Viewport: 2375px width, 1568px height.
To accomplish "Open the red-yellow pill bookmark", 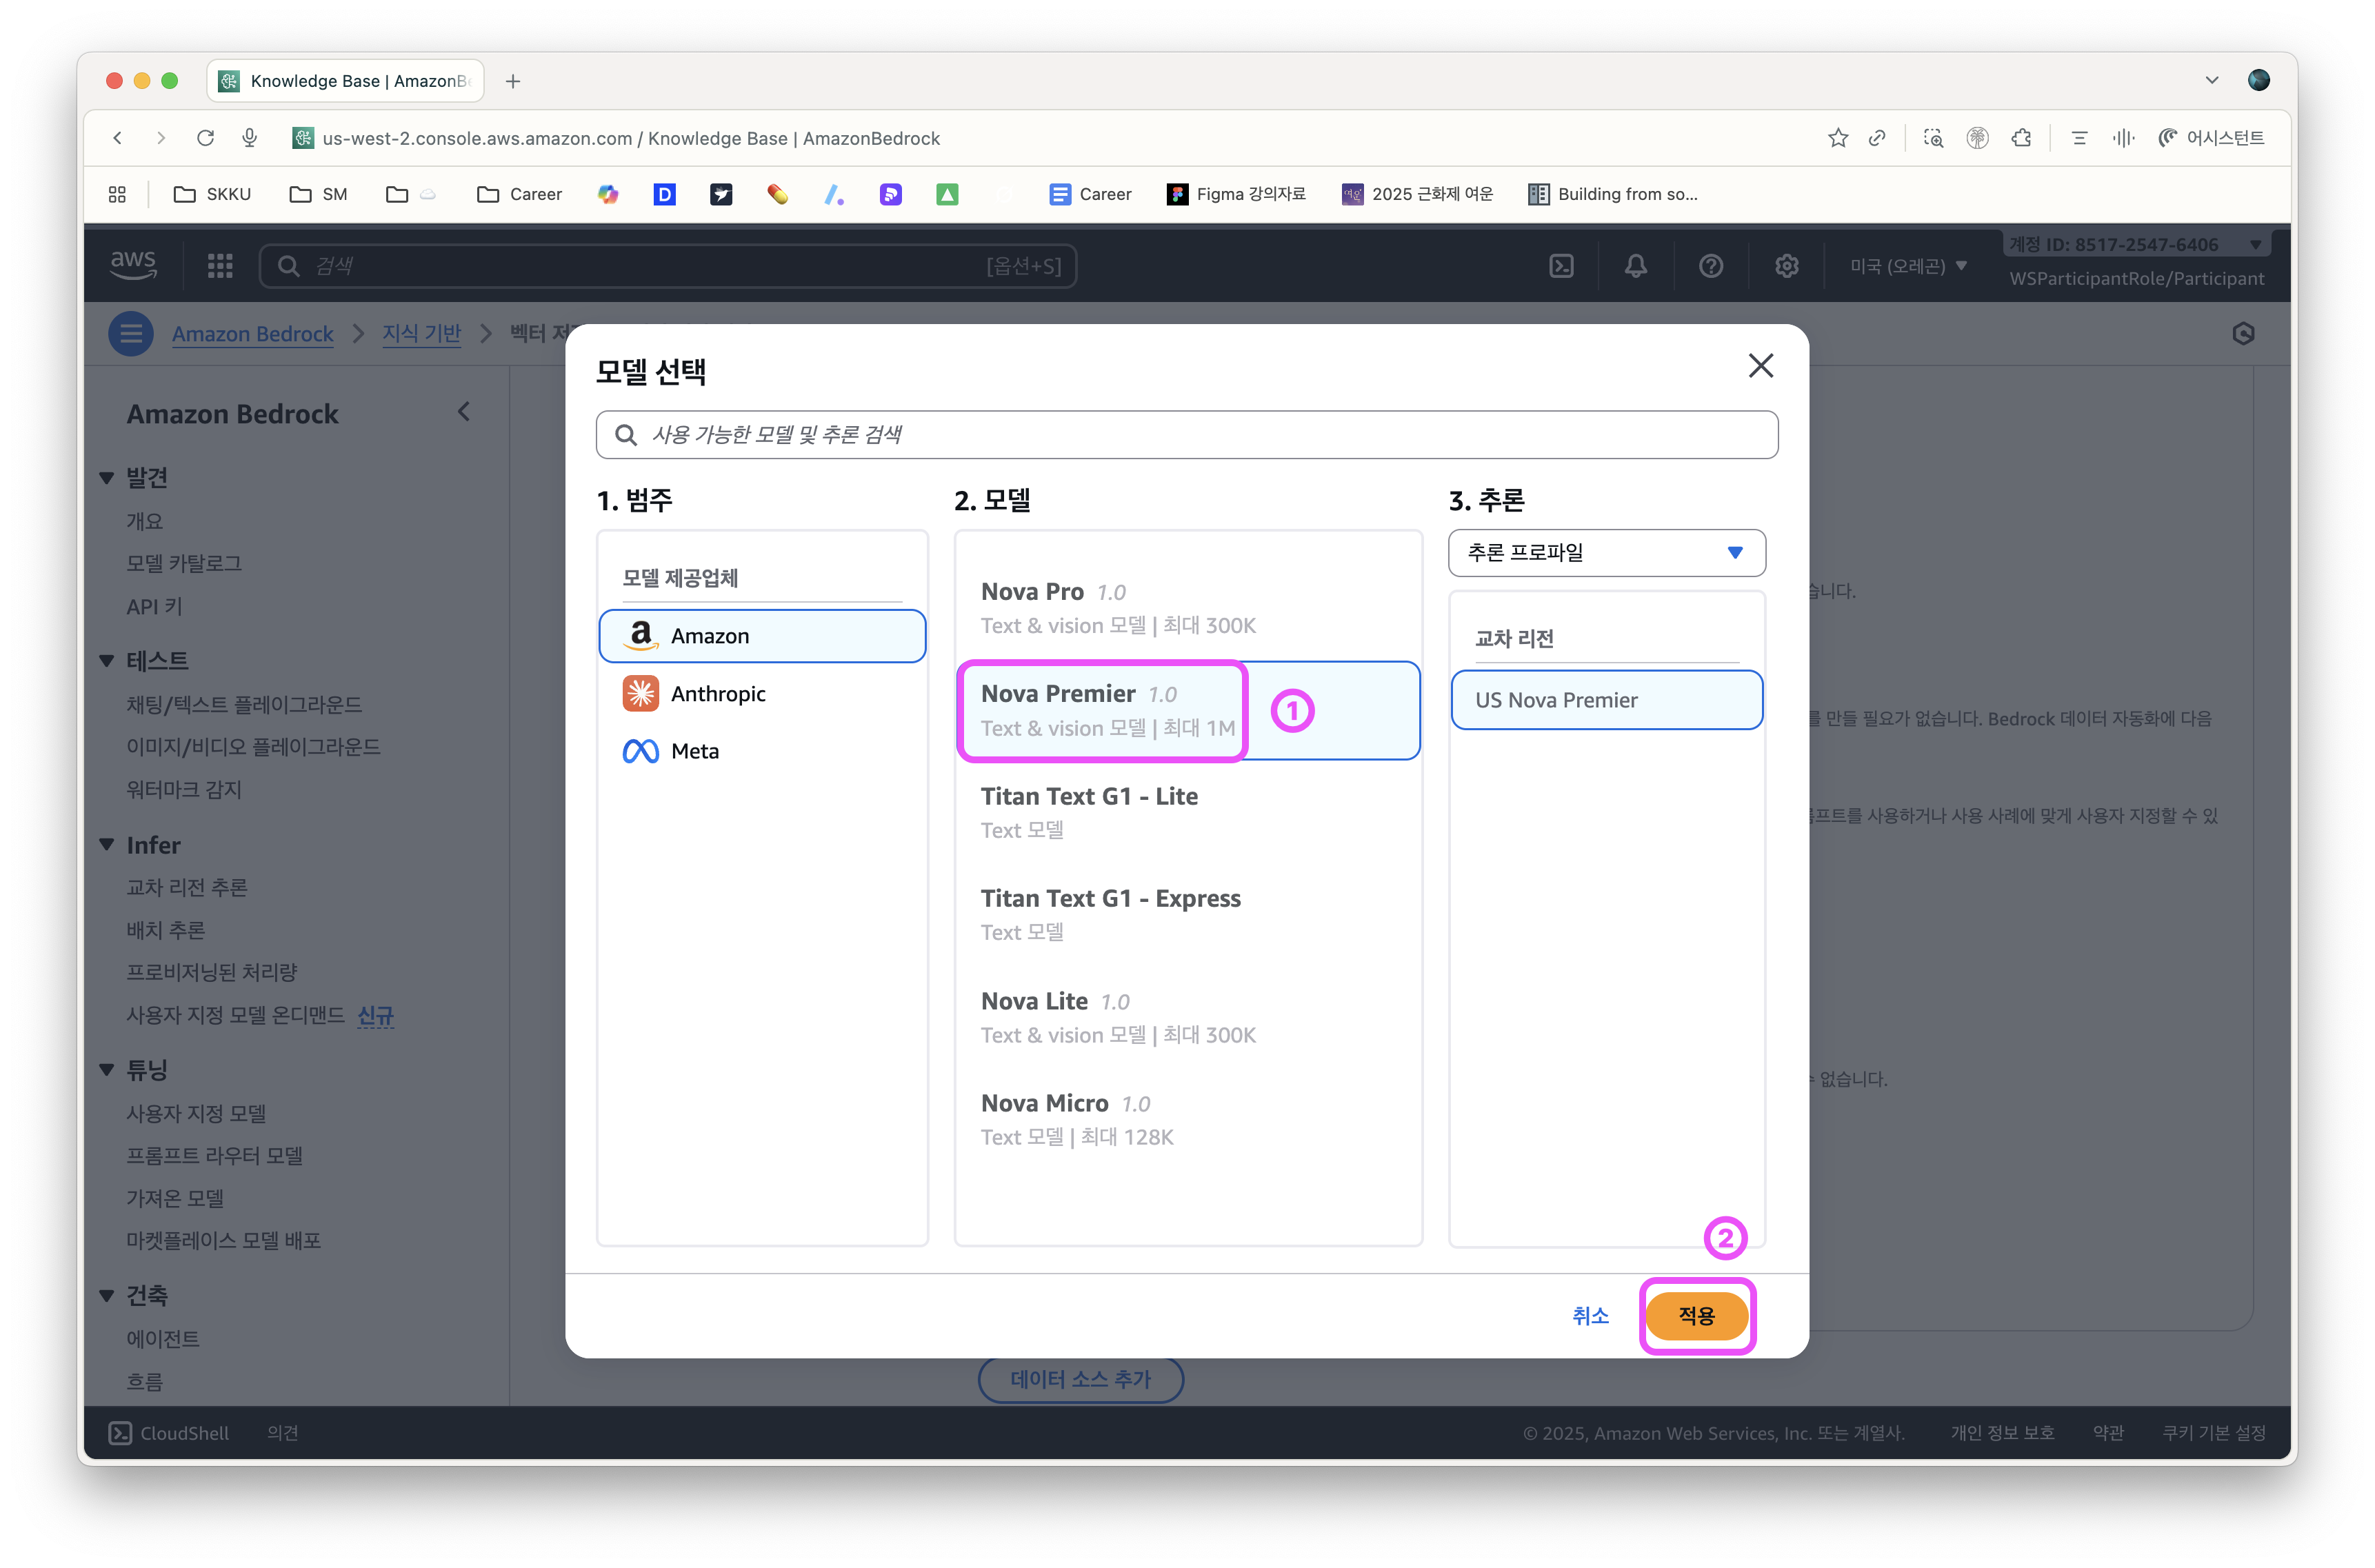I will click(x=777, y=194).
